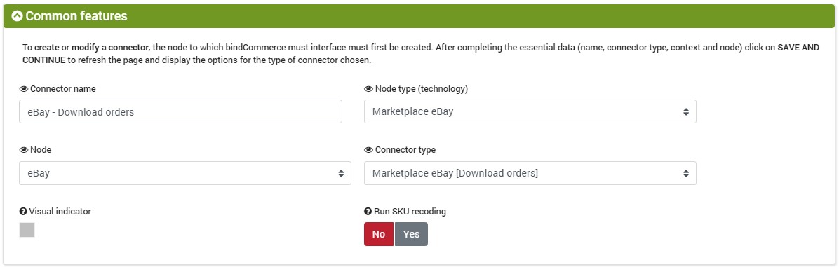The width and height of the screenshot is (839, 267).
Task: Click the arrows on the Node dropdown
Action: coord(341,173)
